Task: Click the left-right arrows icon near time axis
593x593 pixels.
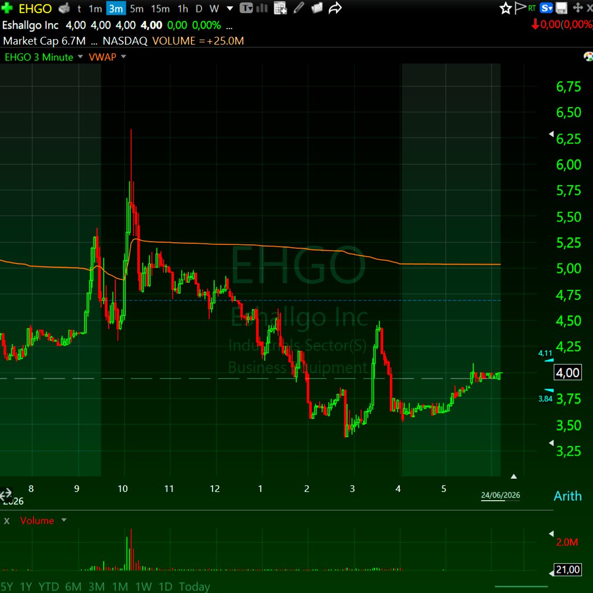Action: pos(5,494)
